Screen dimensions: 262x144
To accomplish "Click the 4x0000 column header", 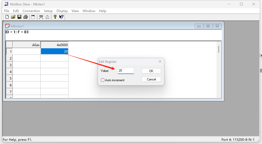I will (x=55, y=45).
